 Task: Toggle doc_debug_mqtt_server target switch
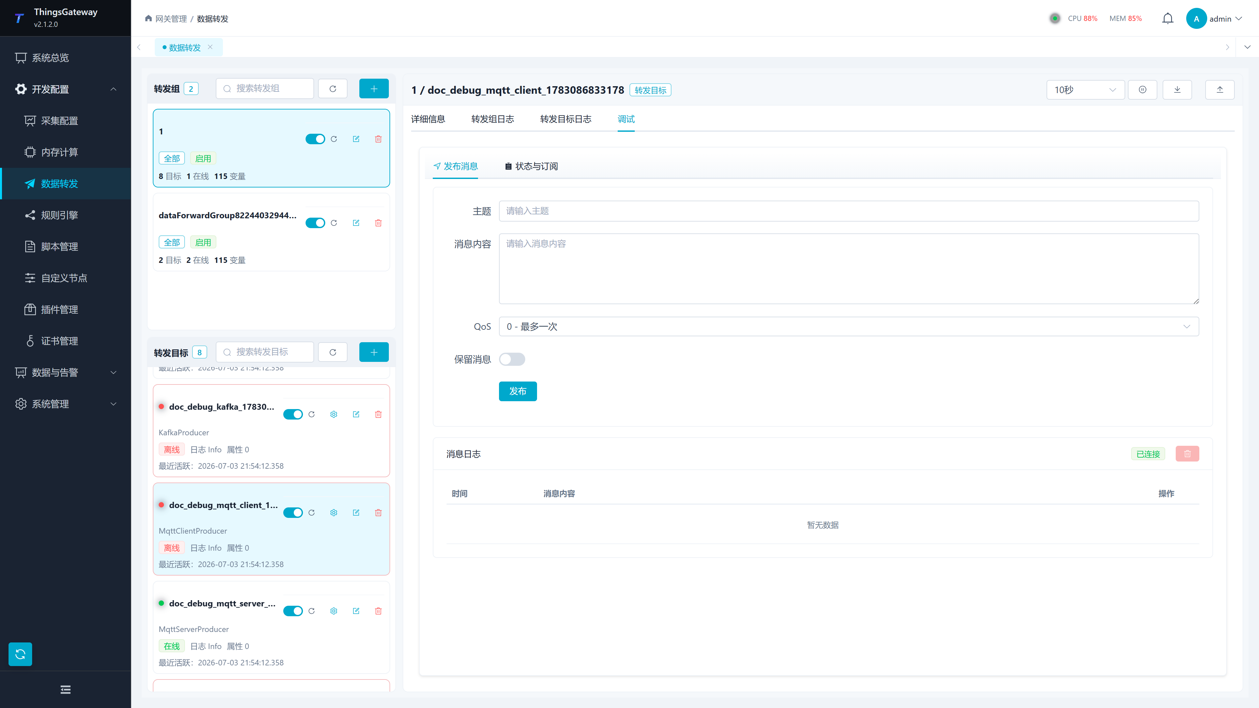[293, 611]
